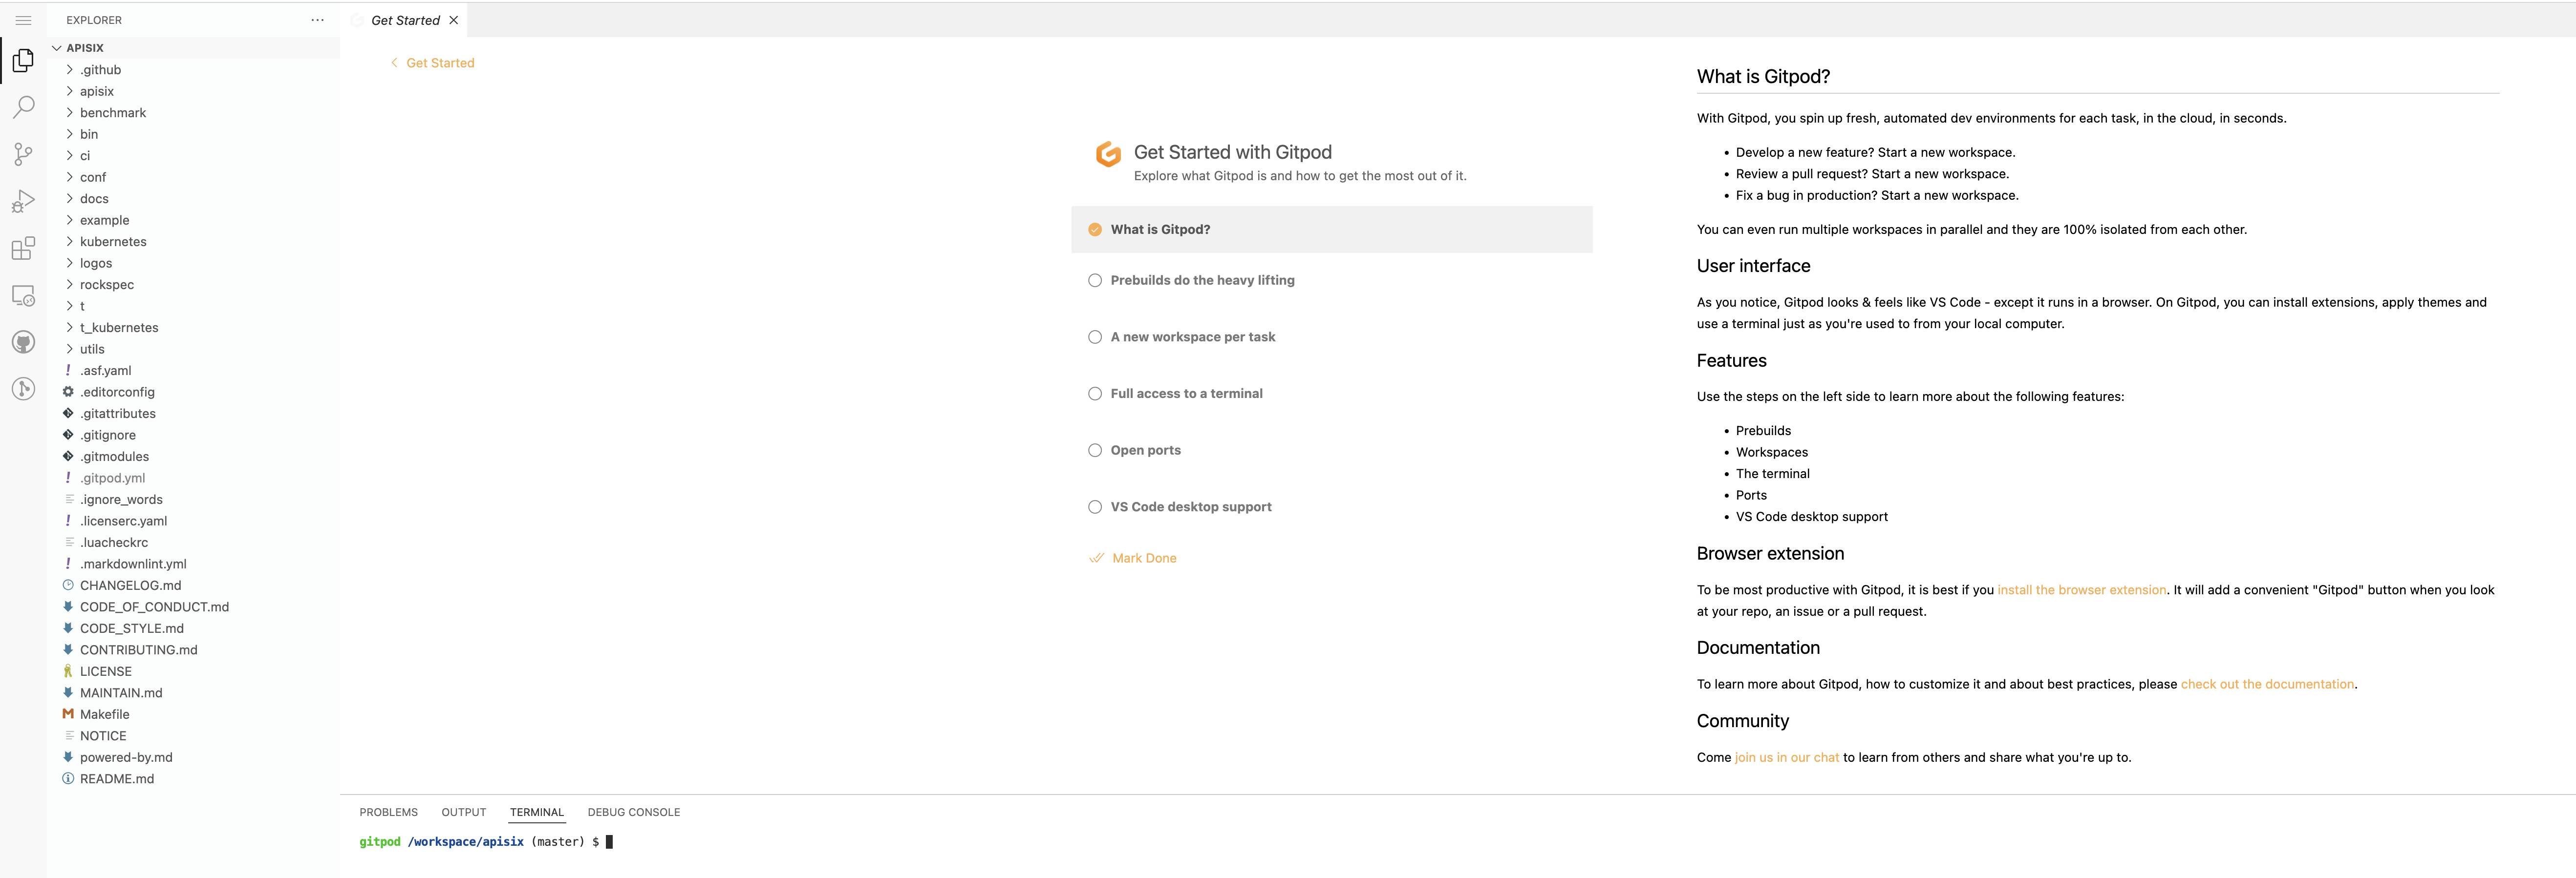The height and width of the screenshot is (878, 2576).
Task: Select the Get Started editor tab
Action: 405,20
